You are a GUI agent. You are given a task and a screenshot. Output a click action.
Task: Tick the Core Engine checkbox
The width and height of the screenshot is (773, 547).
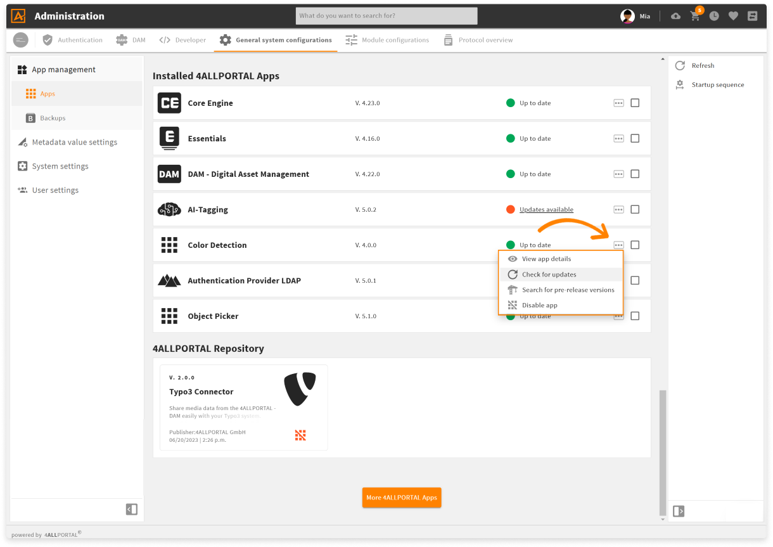[x=635, y=103]
